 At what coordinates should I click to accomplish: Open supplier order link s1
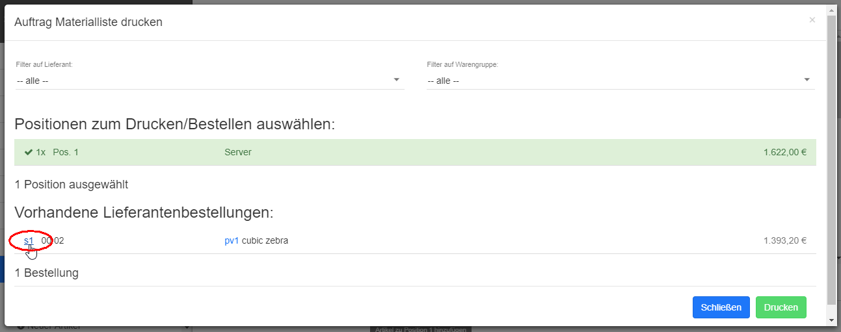[x=29, y=240]
